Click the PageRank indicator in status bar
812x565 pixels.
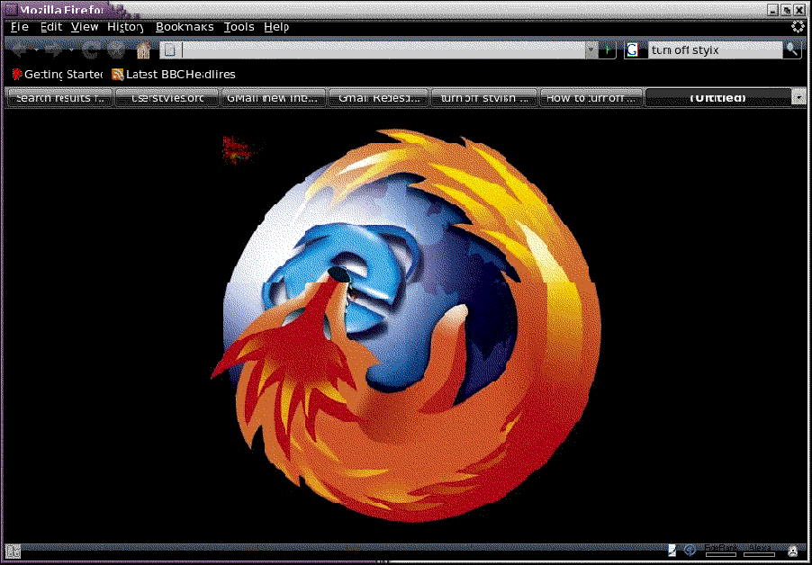coord(720,551)
